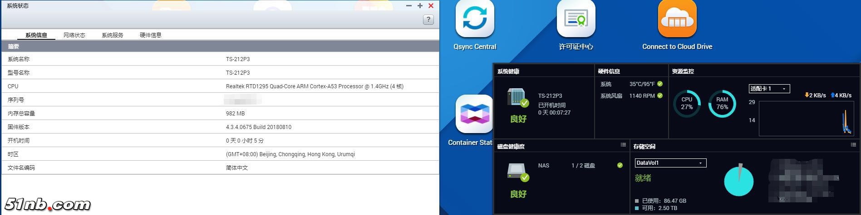Maximize the 系统状态 window
The image size is (861, 215).
point(420,6)
